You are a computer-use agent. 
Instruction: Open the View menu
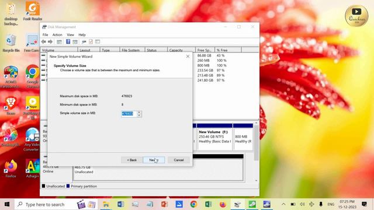click(x=70, y=35)
